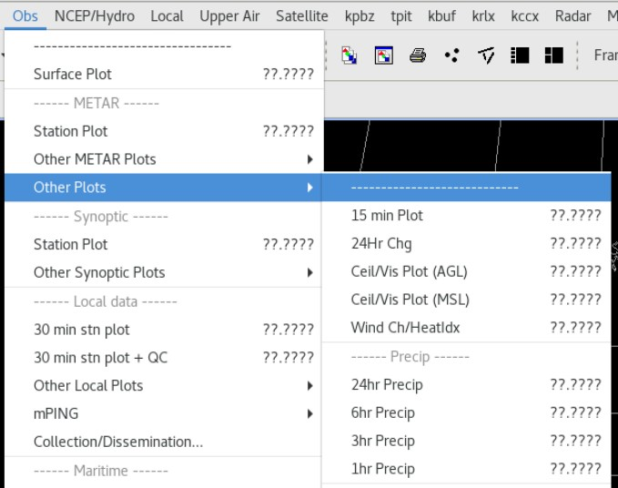Open the Radar menu
This screenshot has height=488, width=618.
pos(572,16)
